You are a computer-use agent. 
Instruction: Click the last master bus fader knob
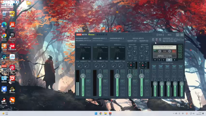coord(182,84)
